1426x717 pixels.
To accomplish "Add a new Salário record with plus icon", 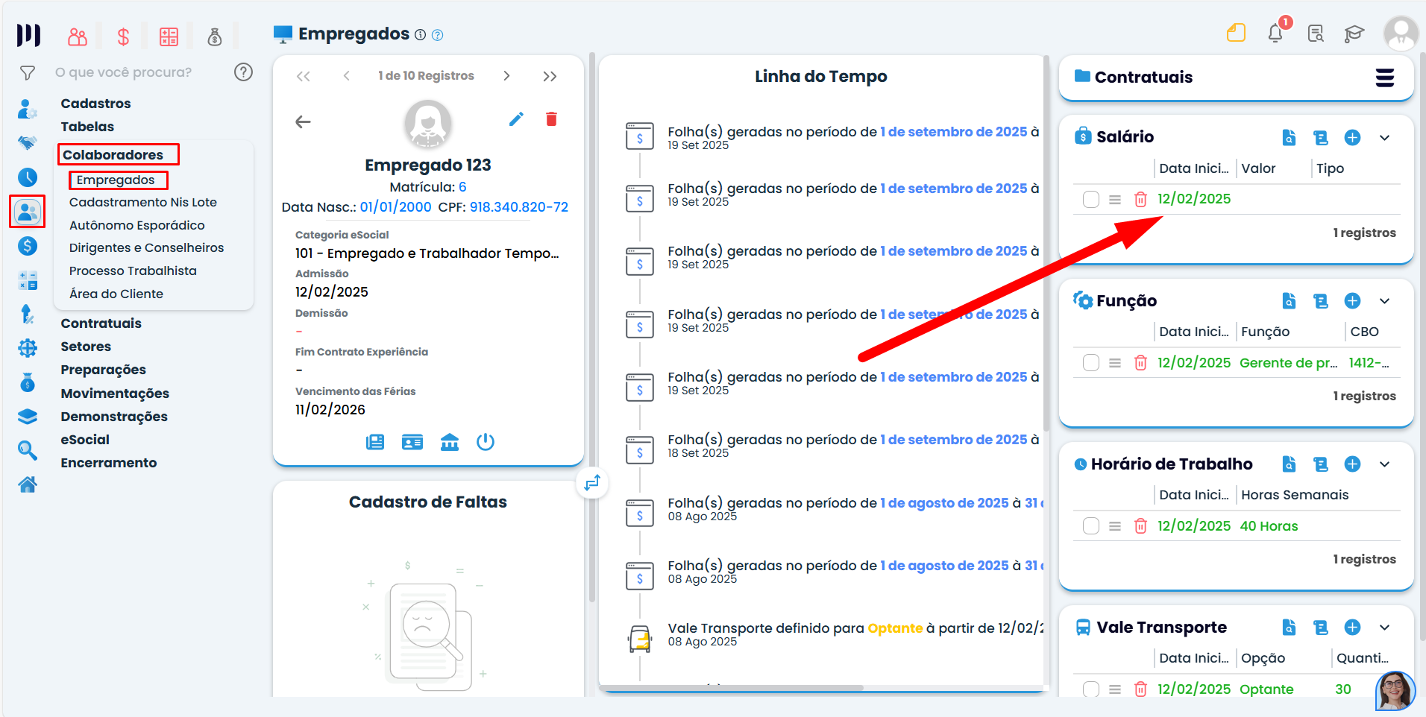I will (x=1352, y=137).
